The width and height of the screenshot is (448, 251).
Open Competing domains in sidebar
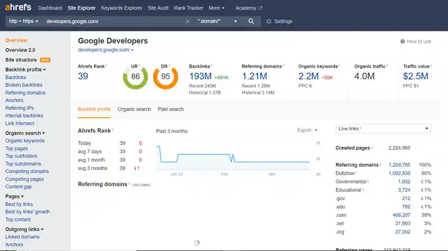point(27,171)
